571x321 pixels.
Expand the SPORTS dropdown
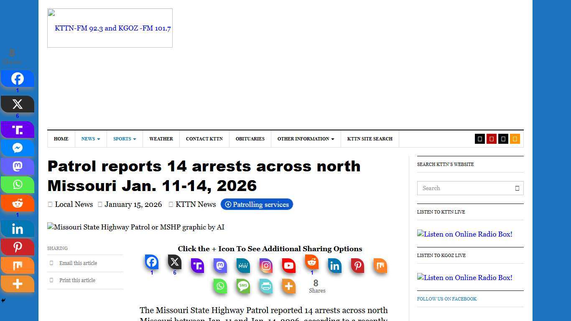[124, 139]
